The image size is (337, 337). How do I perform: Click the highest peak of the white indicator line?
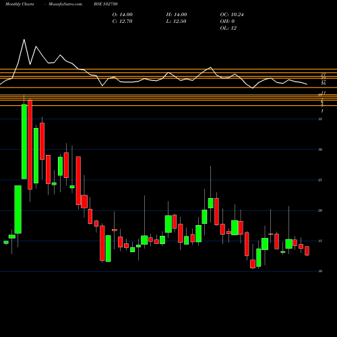pos(24,40)
